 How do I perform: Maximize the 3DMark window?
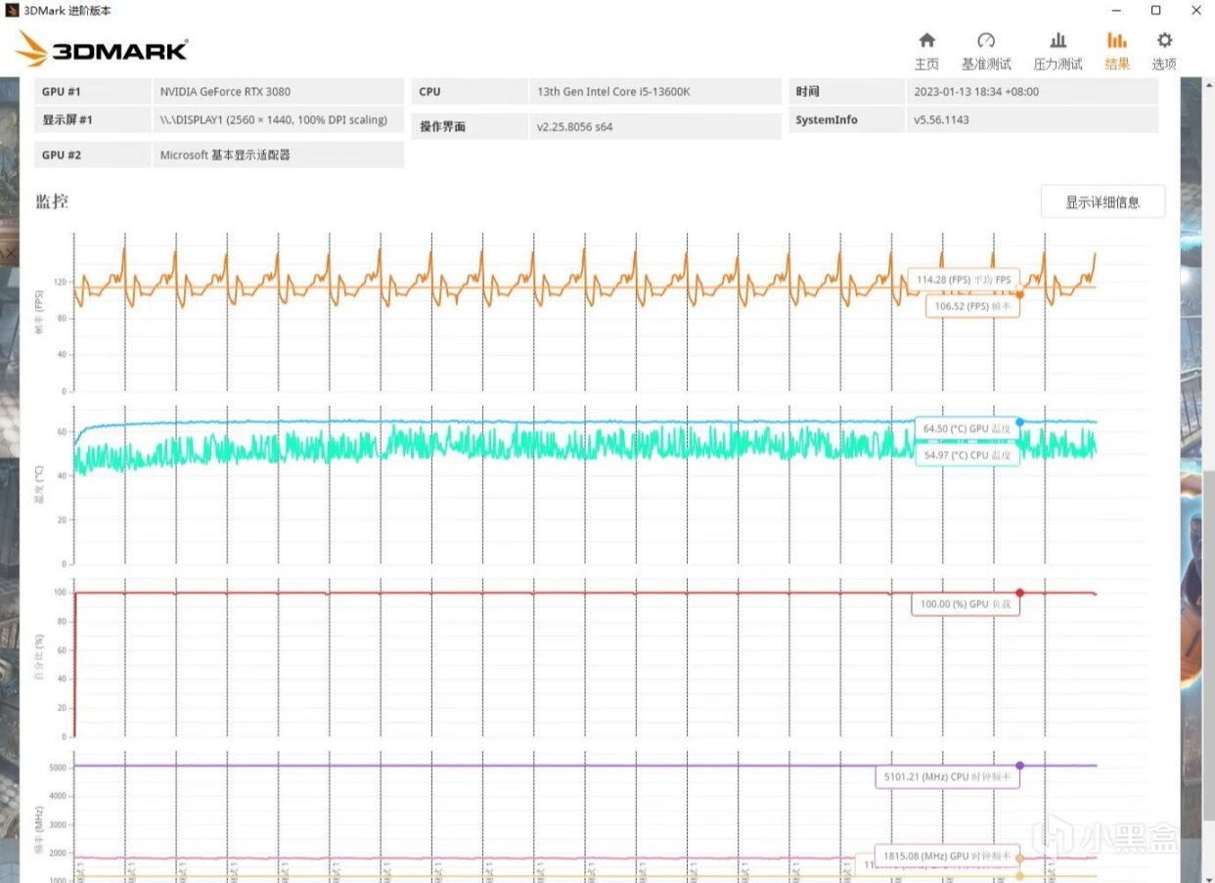(x=1155, y=10)
